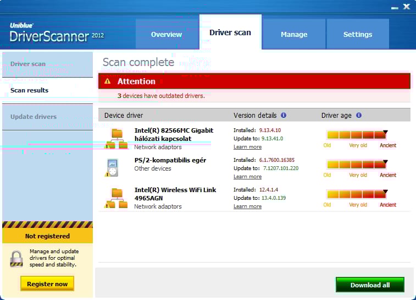The width and height of the screenshot is (416, 300).
Task: Select the Driver scan tab
Action: (x=230, y=32)
